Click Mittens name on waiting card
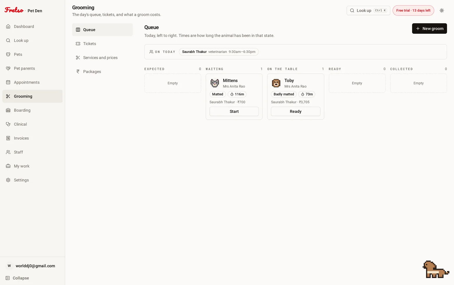The image size is (454, 285). 230,81
